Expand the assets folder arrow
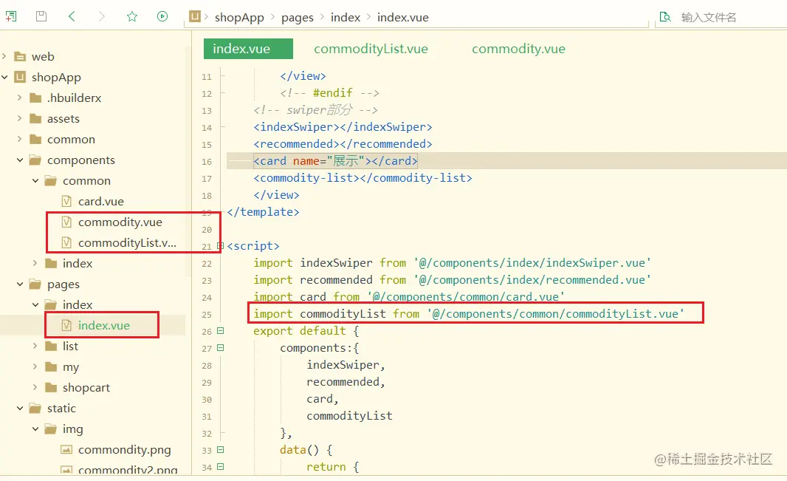The image size is (787, 481). (x=20, y=118)
